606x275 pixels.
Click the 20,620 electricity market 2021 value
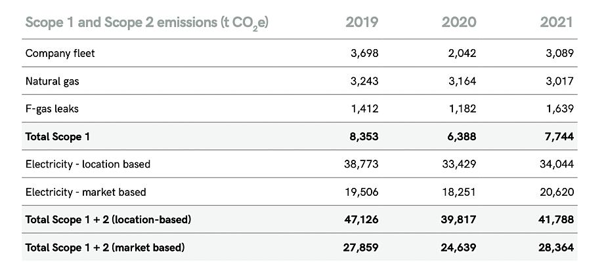tap(557, 192)
